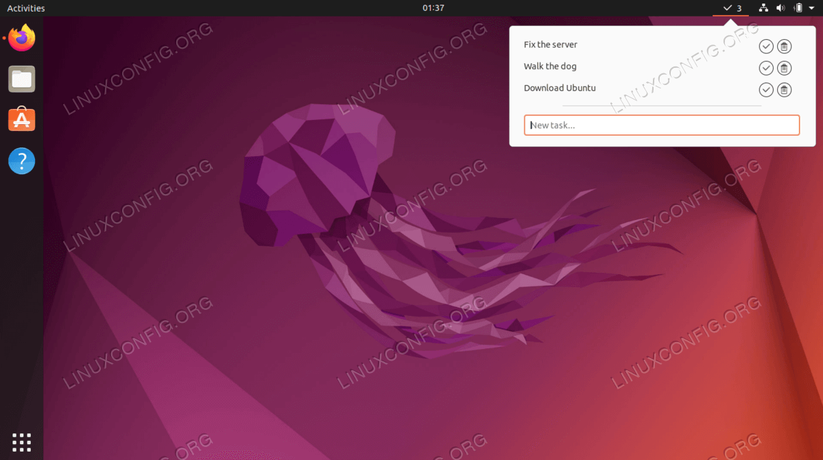Expand the system menu arrow in top bar
The height and width of the screenshot is (460, 823).
(x=811, y=8)
